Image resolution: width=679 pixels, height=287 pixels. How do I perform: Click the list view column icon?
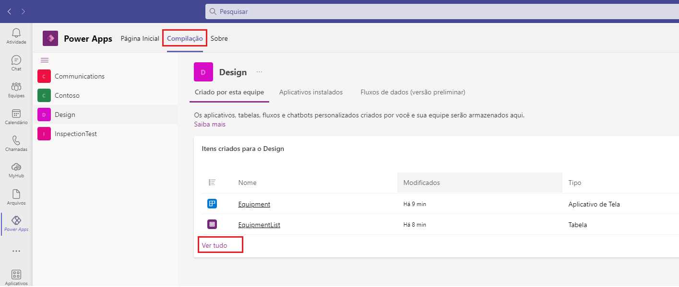[212, 182]
